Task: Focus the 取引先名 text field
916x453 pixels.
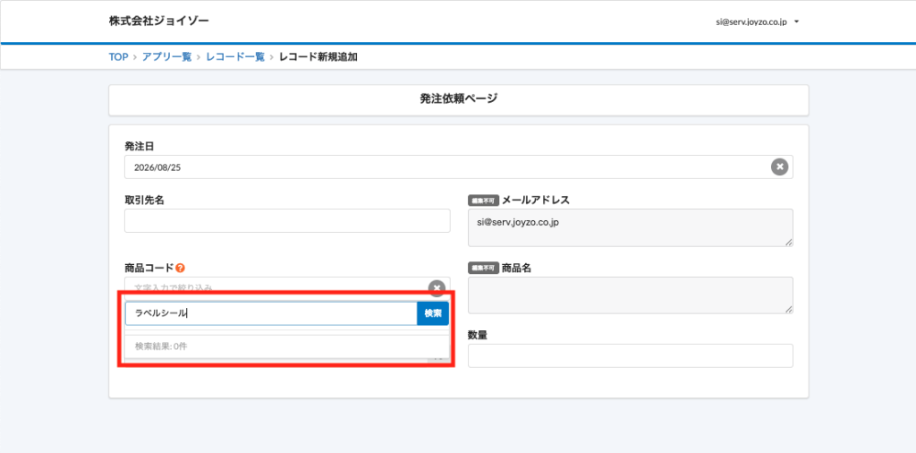Action: click(x=287, y=220)
